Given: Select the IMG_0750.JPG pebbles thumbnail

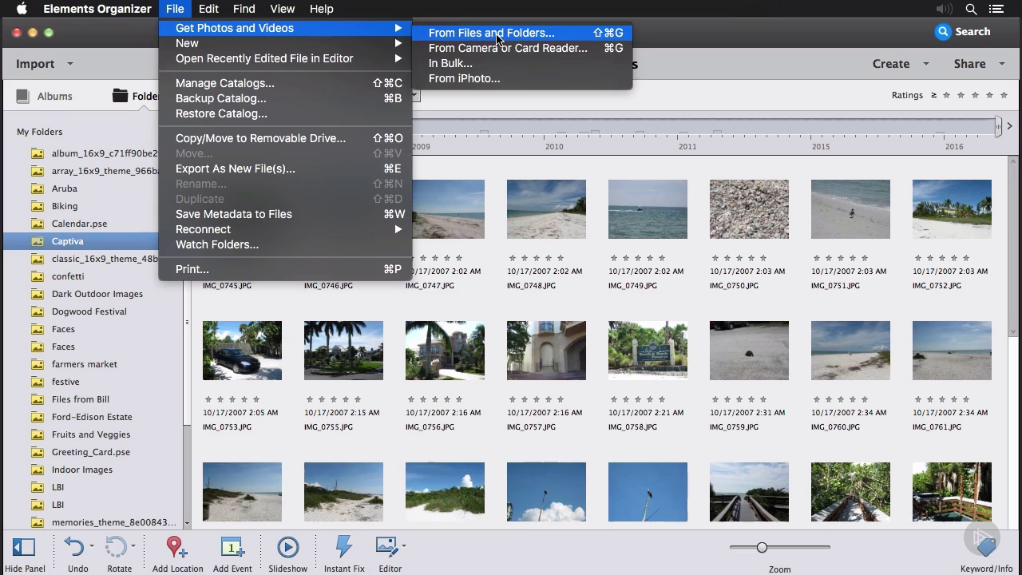Looking at the screenshot, I should 749,209.
